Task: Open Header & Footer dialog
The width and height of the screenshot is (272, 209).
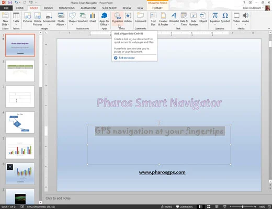Action: [163, 19]
